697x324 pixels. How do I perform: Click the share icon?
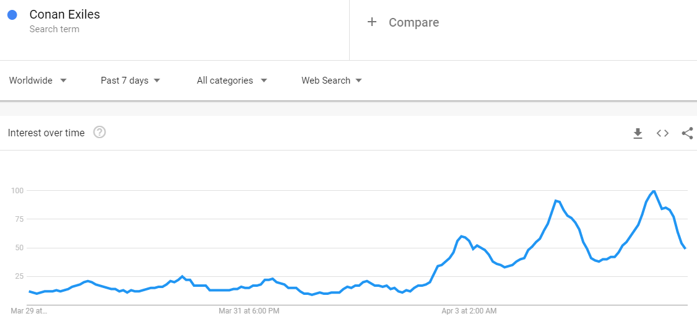[x=687, y=133]
